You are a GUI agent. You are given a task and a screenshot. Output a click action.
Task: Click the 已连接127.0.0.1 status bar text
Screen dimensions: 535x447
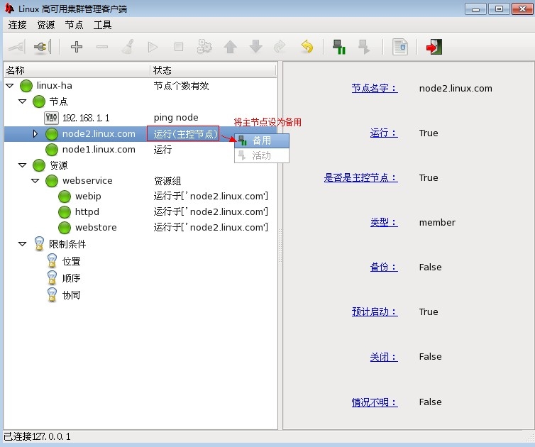[37, 436]
